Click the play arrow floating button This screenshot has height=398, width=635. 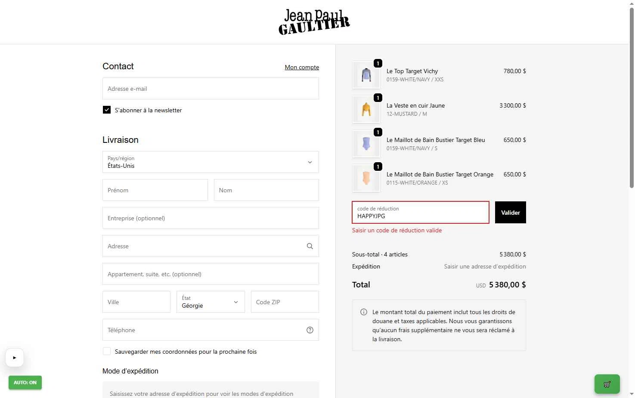[15, 358]
